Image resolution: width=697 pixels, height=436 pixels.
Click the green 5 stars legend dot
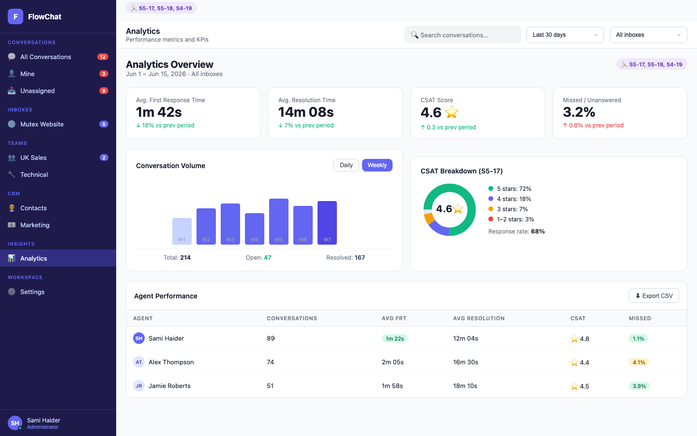pyautogui.click(x=491, y=188)
